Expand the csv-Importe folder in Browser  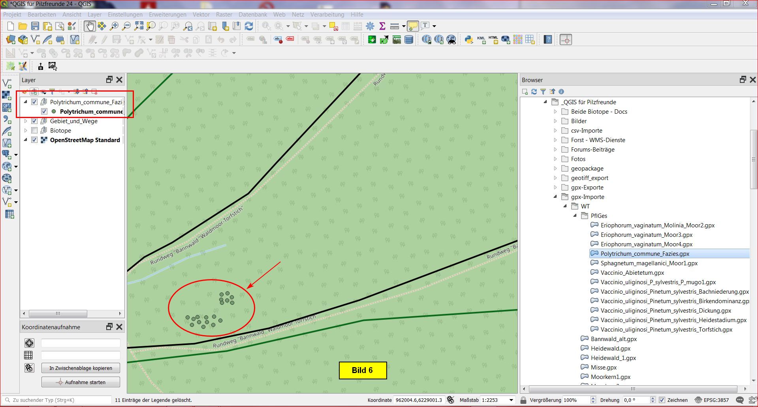pos(555,131)
